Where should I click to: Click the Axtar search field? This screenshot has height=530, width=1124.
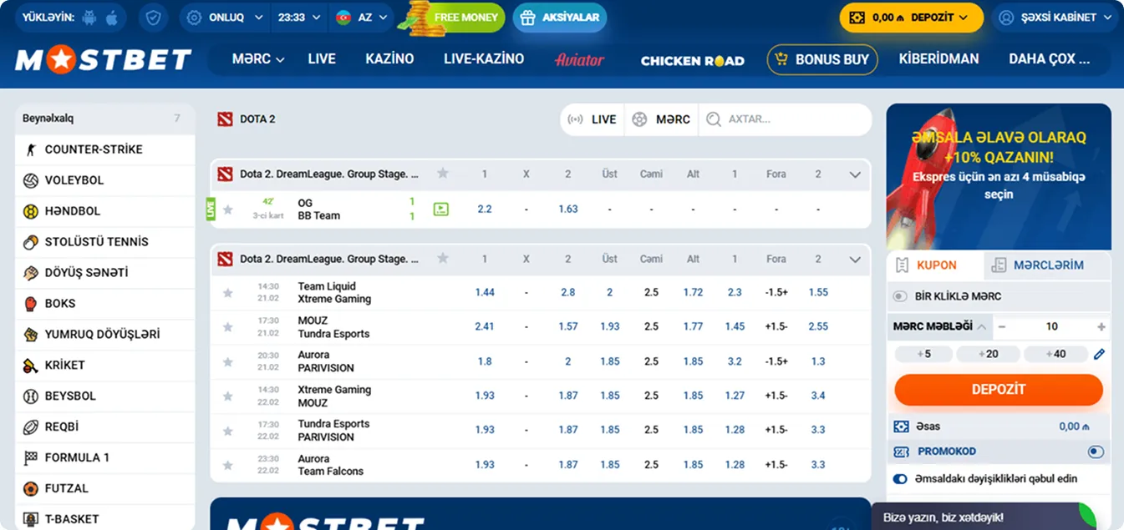click(786, 119)
